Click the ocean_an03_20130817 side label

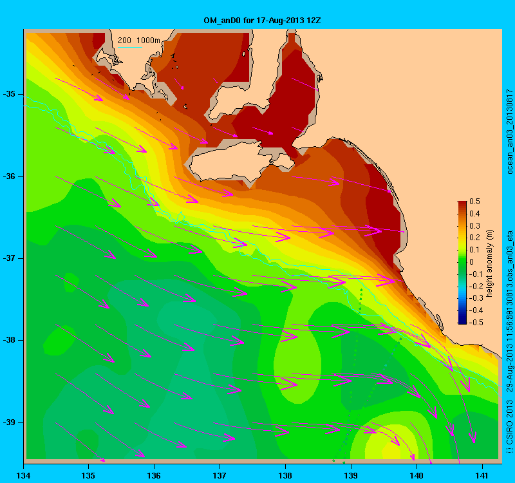pos(509,131)
